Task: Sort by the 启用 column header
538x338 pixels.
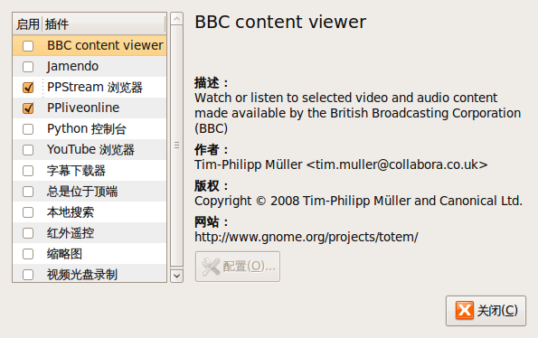Action: (x=27, y=24)
